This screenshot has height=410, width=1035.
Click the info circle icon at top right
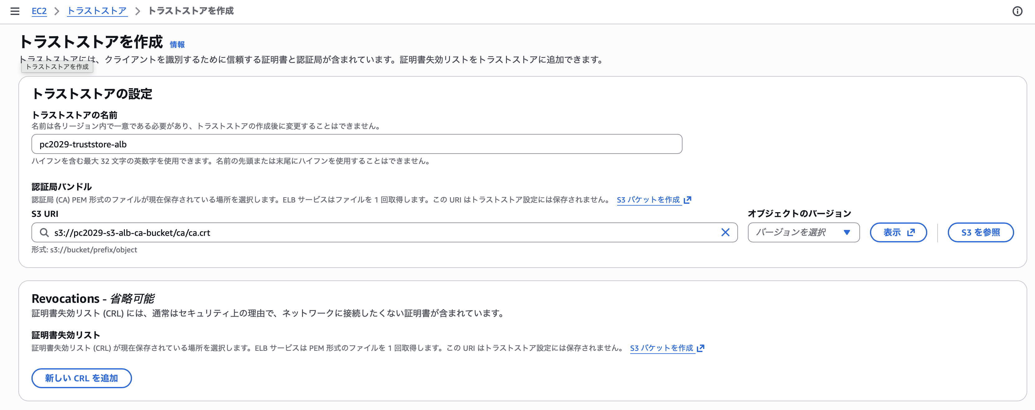[x=1017, y=11]
